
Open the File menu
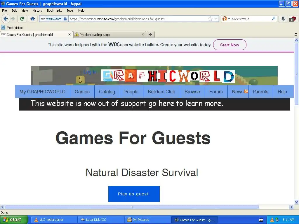click(x=4, y=10)
